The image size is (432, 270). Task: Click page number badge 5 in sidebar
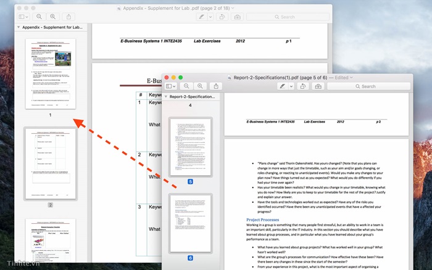click(x=190, y=182)
